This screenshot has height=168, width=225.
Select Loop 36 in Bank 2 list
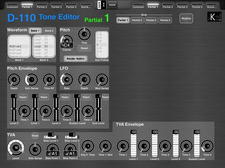pyautogui.click(x=41, y=50)
